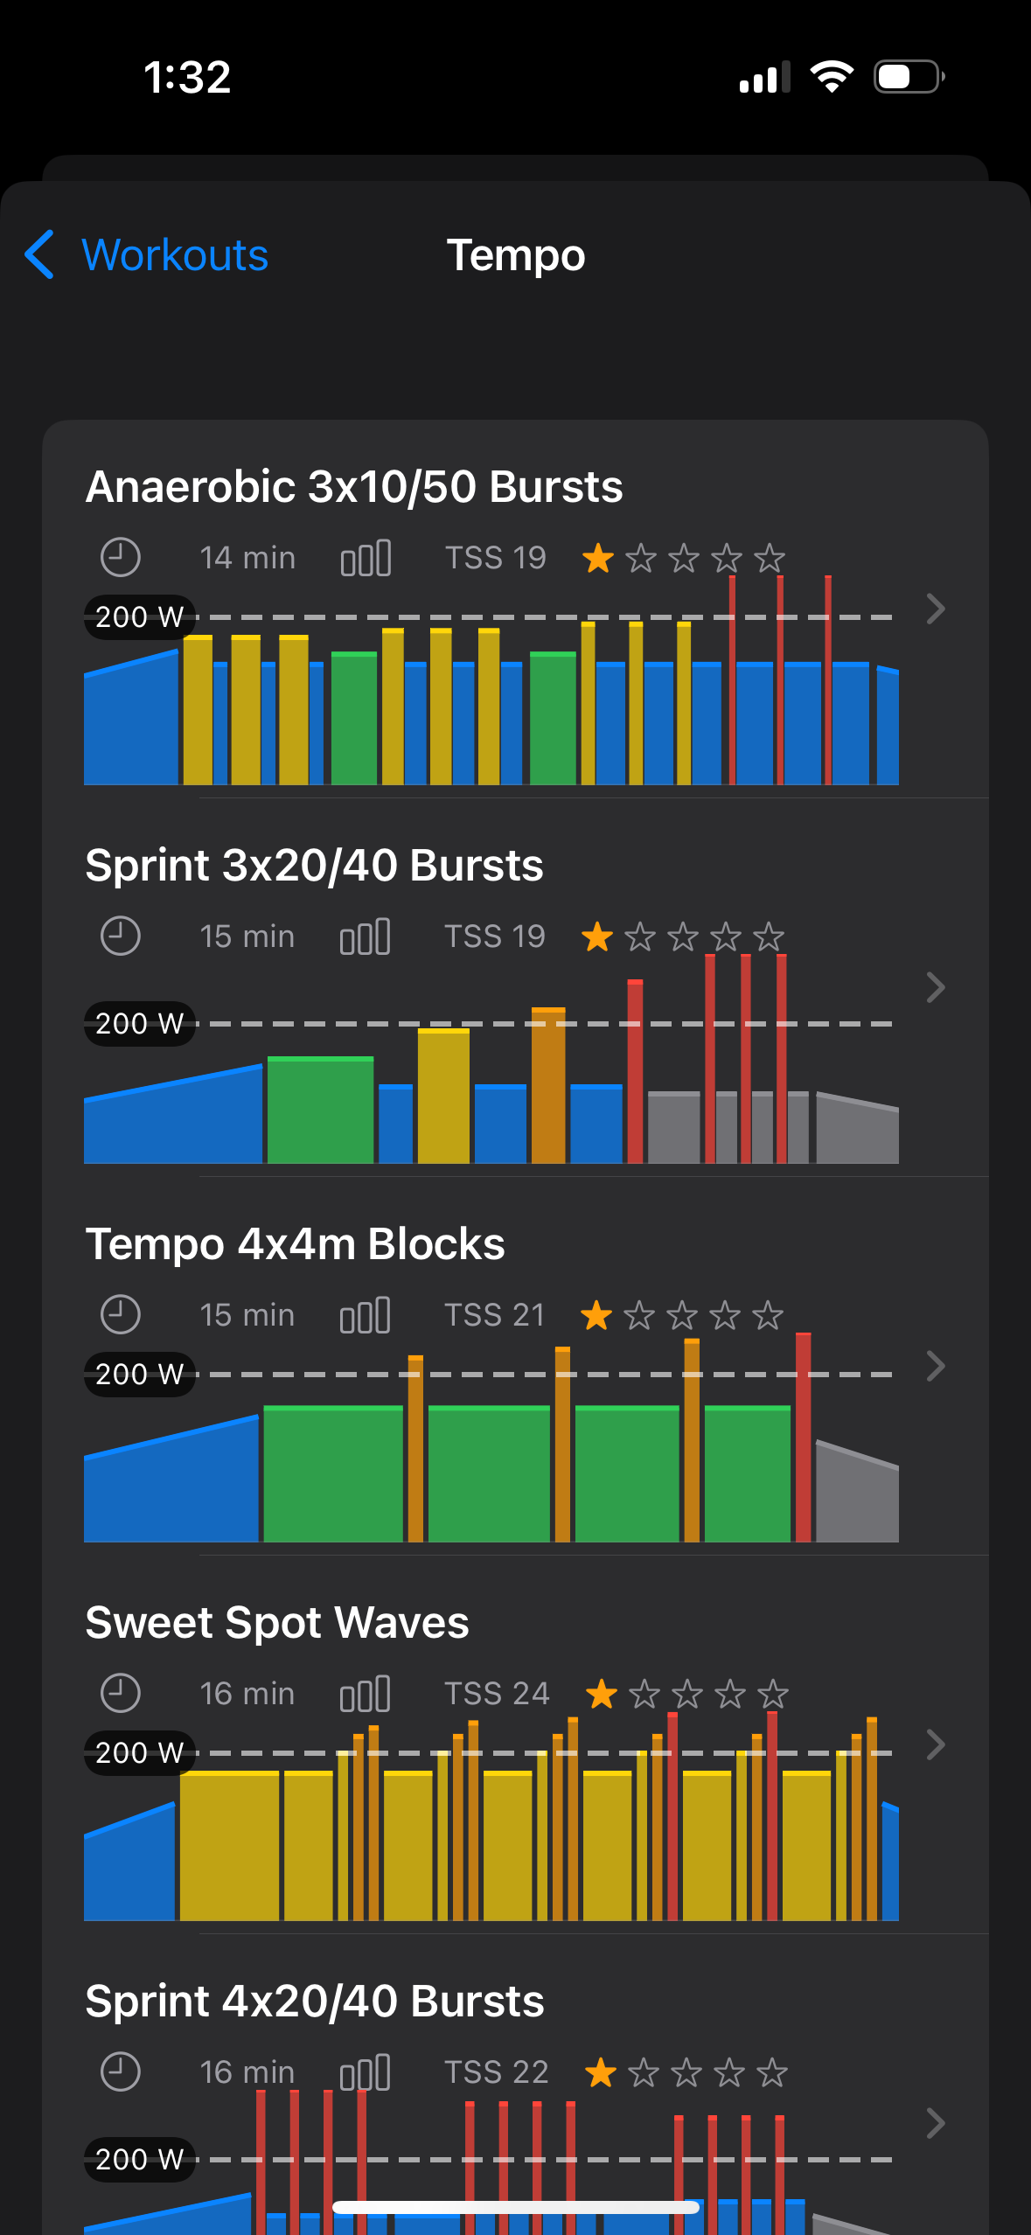Select the Tempo 4x4m Blocks workout title

[295, 1243]
